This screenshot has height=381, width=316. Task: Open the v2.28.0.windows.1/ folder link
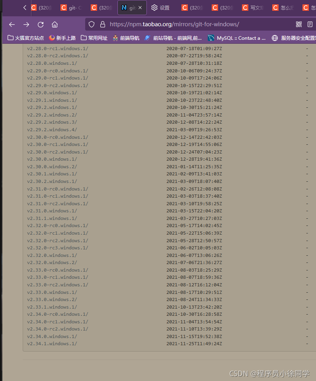tap(52, 63)
